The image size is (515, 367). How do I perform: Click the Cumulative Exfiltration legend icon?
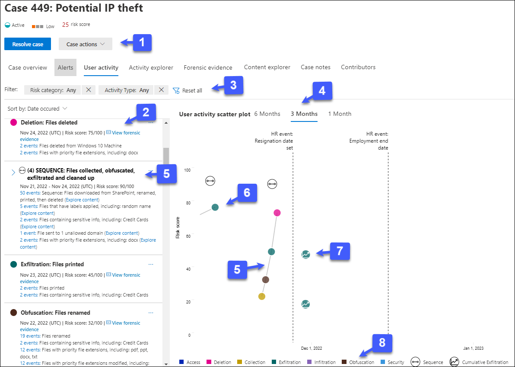pos(454,362)
